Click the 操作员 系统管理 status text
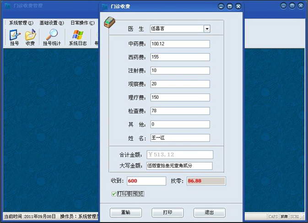Screen dimensions: 308x223 79,216
